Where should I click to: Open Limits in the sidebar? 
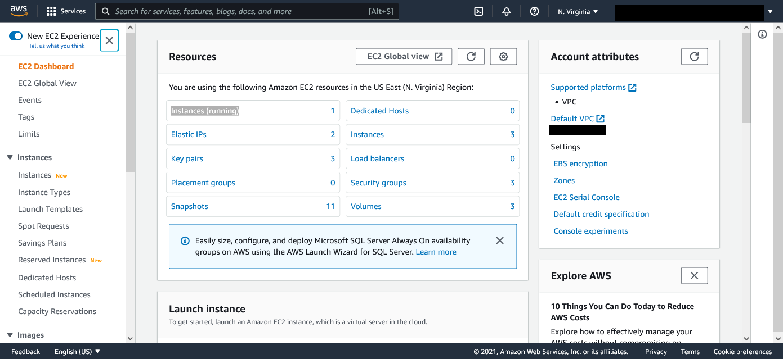[29, 134]
